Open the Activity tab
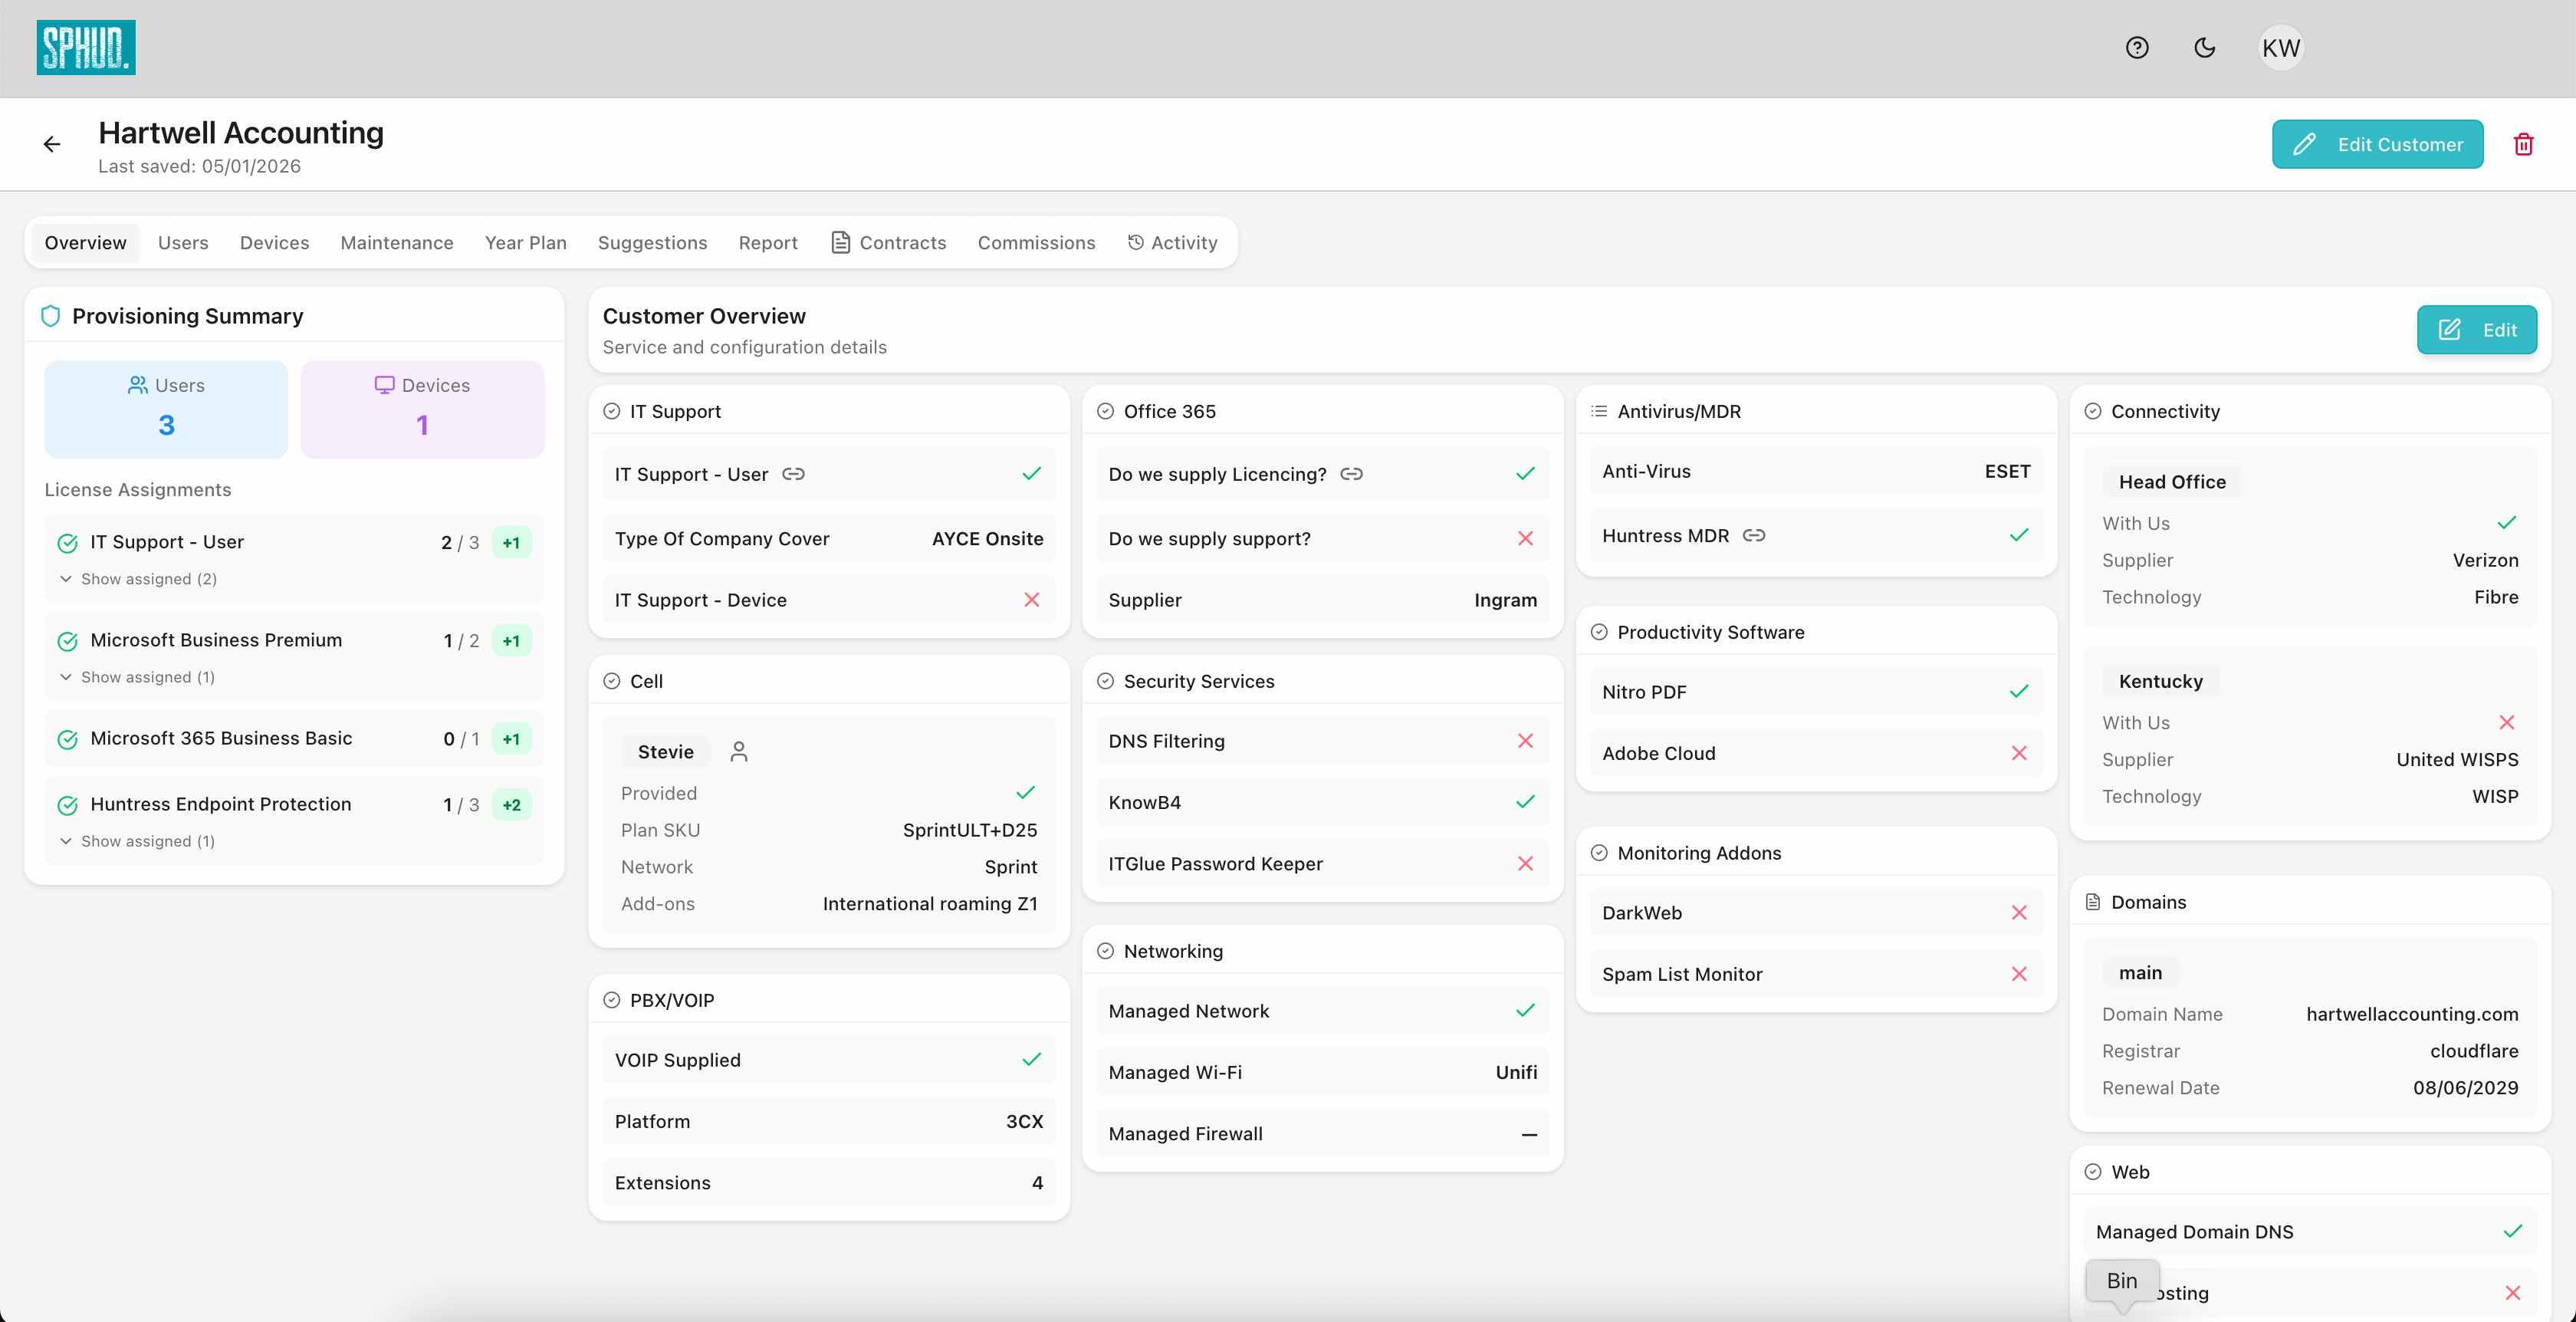Viewport: 2576px width, 1322px height. click(1172, 242)
